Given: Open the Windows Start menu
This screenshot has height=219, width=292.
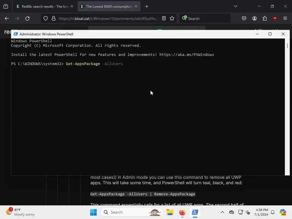Looking at the screenshot, I should point(93,212).
